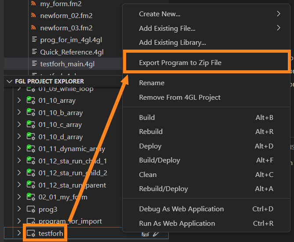Choose Add Existing File... menu entry
The width and height of the screenshot is (294, 242).
pyautogui.click(x=206, y=28)
